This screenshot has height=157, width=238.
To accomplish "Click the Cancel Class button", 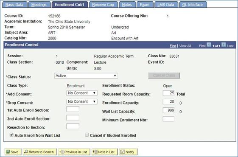I will pos(164,75).
